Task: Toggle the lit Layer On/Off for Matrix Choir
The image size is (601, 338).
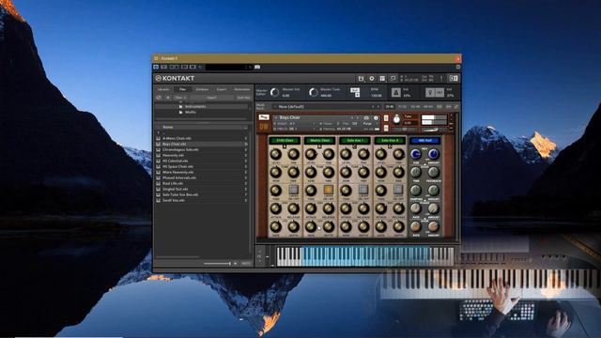Action: [329, 190]
